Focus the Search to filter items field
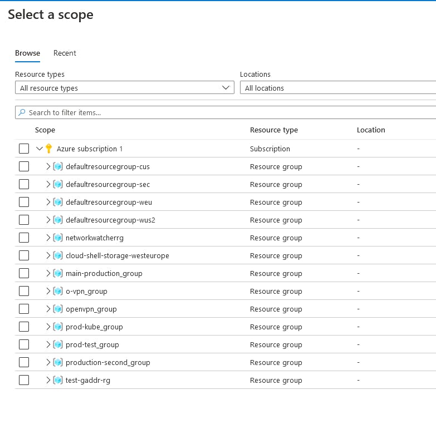Viewport: 436px width, 434px height. click(x=226, y=112)
